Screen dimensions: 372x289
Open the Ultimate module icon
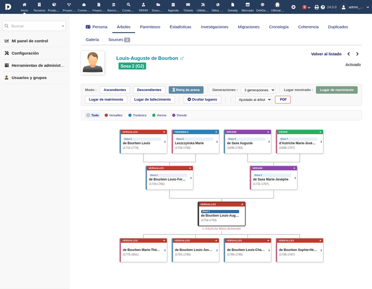click(x=277, y=4)
